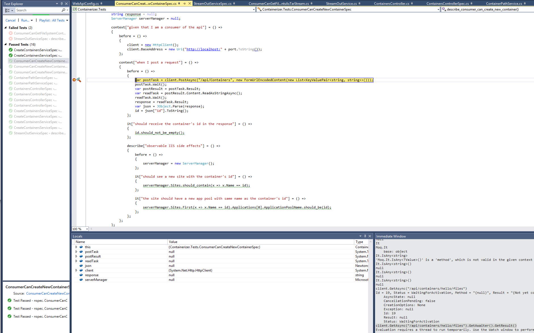Click the variable icon beside response
Screen dimensions: 534x333
coord(81,275)
